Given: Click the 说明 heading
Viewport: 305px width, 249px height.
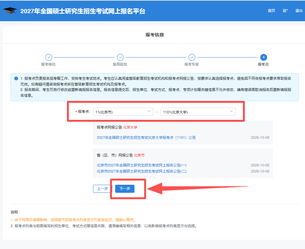Looking at the screenshot, I should (x=14, y=212).
